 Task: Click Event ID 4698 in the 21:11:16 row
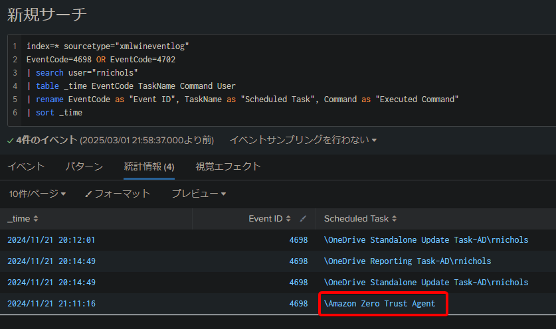click(298, 304)
